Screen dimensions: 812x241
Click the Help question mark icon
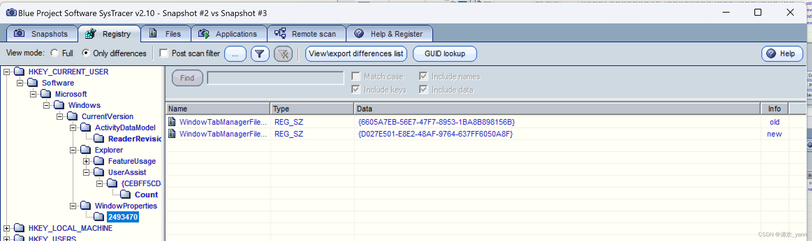771,53
